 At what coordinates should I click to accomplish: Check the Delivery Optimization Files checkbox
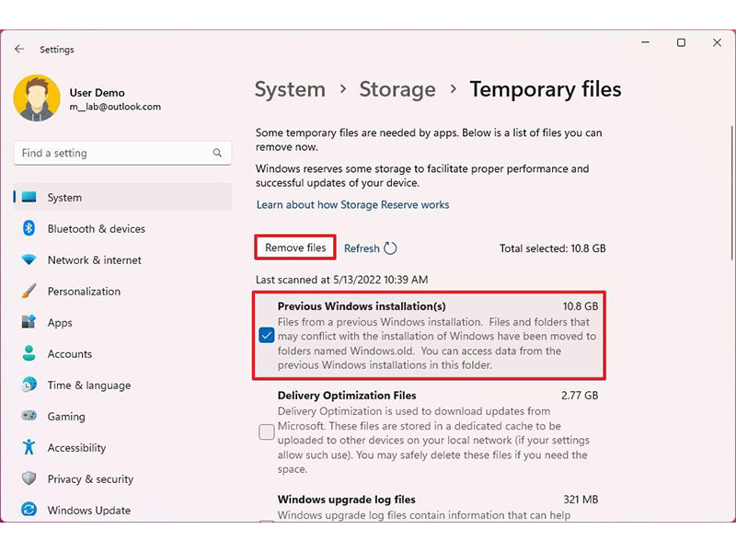point(266,431)
